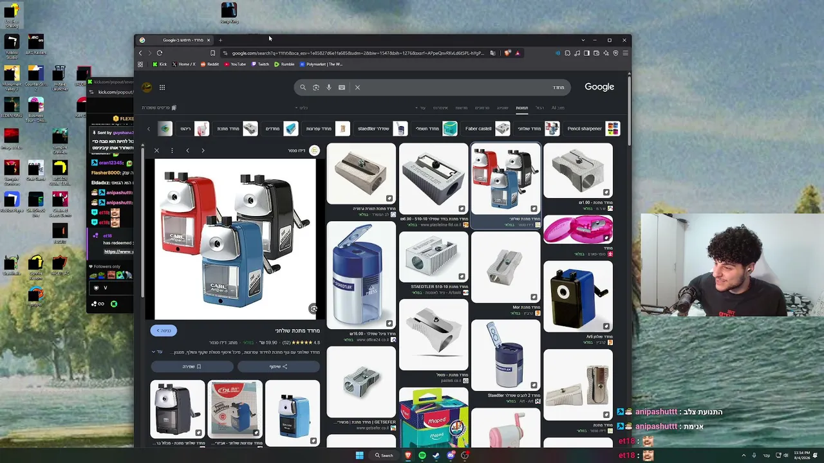Viewport: 824px width, 463px height.
Task: Open the Google apps grid
Action: tap(162, 87)
